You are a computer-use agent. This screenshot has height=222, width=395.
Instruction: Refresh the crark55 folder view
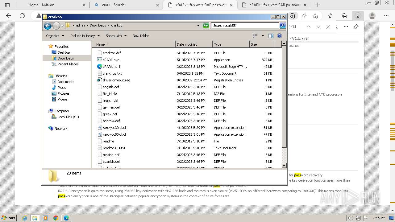click(x=206, y=26)
